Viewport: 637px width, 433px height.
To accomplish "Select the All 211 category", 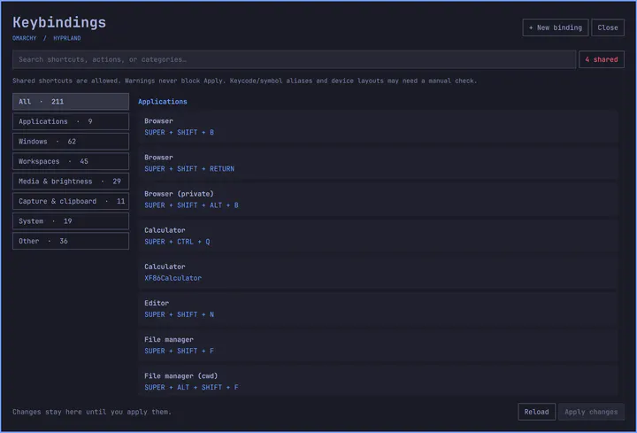I will [71, 102].
